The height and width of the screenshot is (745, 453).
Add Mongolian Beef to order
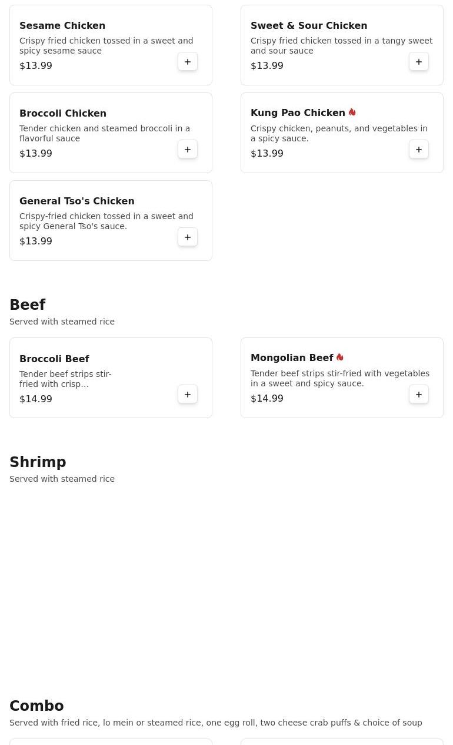pyautogui.click(x=419, y=395)
